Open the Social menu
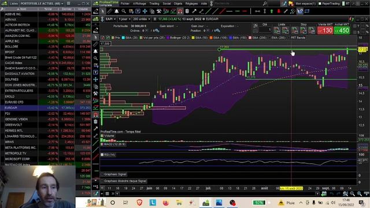The height and width of the screenshot is (208, 370). tap(166, 3)
